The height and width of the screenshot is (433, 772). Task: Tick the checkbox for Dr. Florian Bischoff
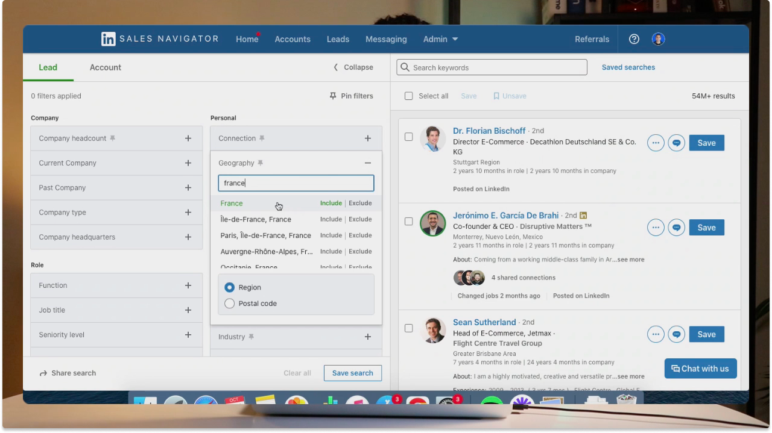[408, 137]
